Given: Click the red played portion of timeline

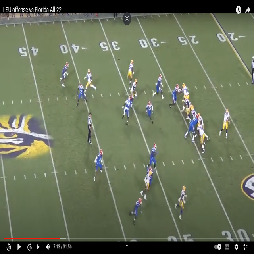Looking at the screenshot, I should point(32,239).
